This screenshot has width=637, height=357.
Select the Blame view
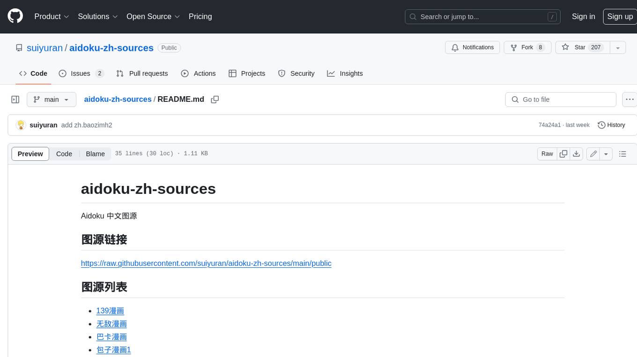95,154
